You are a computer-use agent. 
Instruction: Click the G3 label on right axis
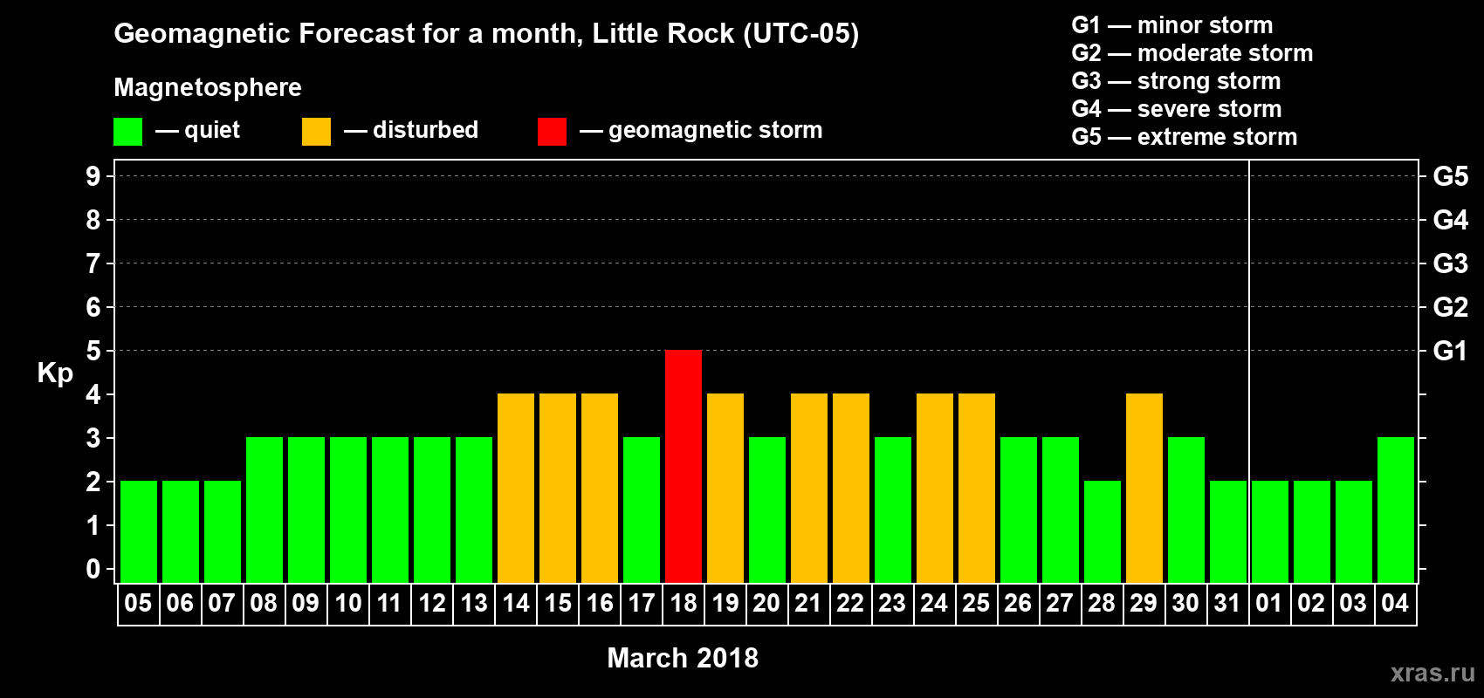click(x=1450, y=263)
